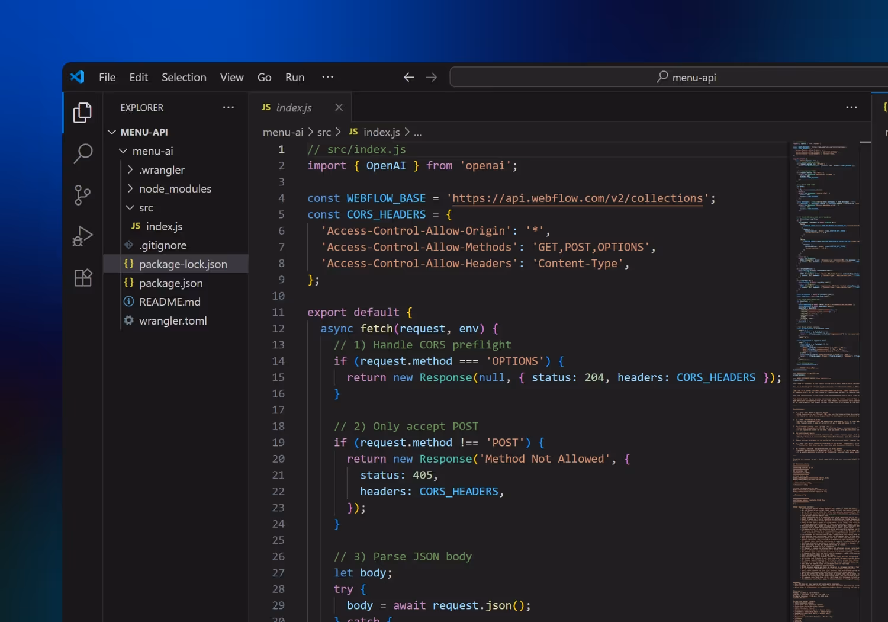
Task: Go forward with the right arrow
Action: click(432, 77)
